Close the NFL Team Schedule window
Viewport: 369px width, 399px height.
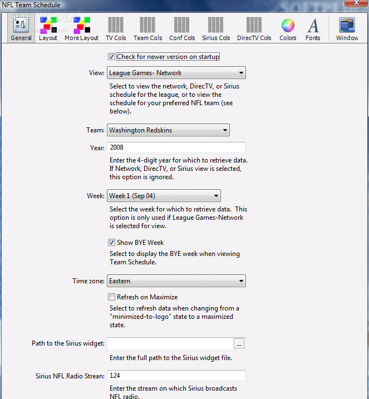pos(356,3)
